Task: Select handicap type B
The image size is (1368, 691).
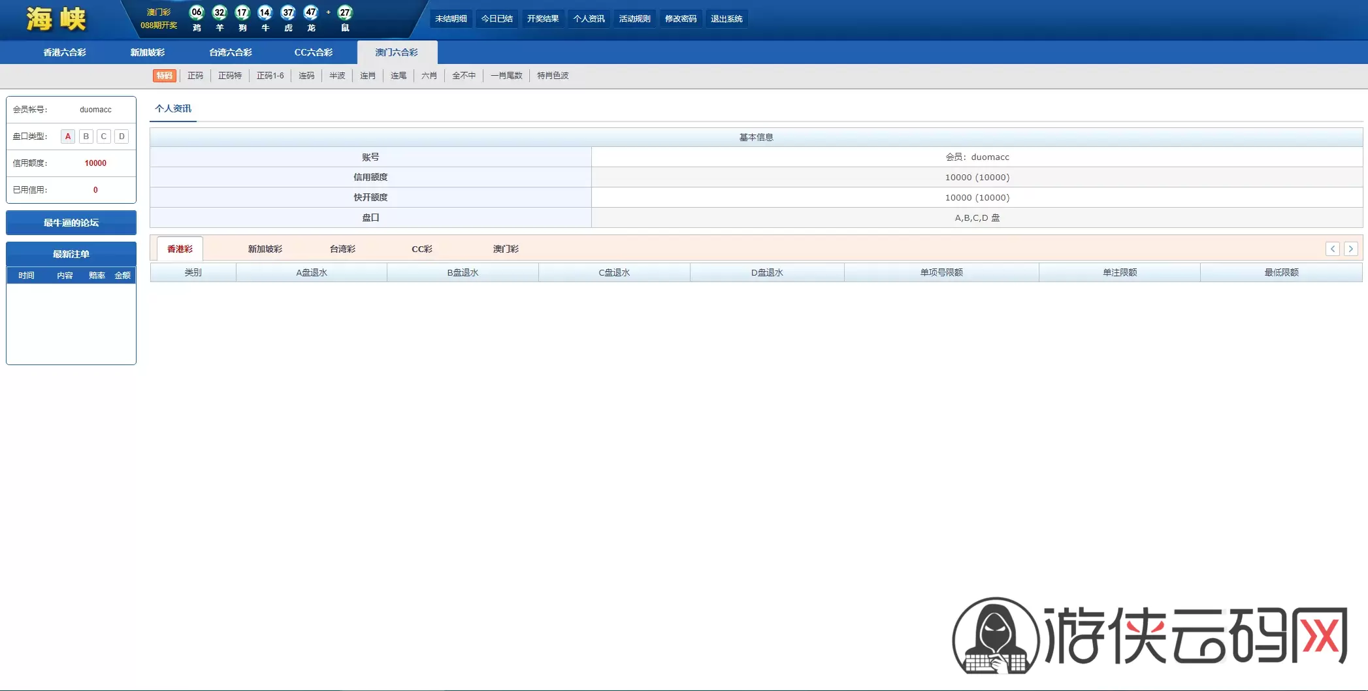Action: pos(86,137)
